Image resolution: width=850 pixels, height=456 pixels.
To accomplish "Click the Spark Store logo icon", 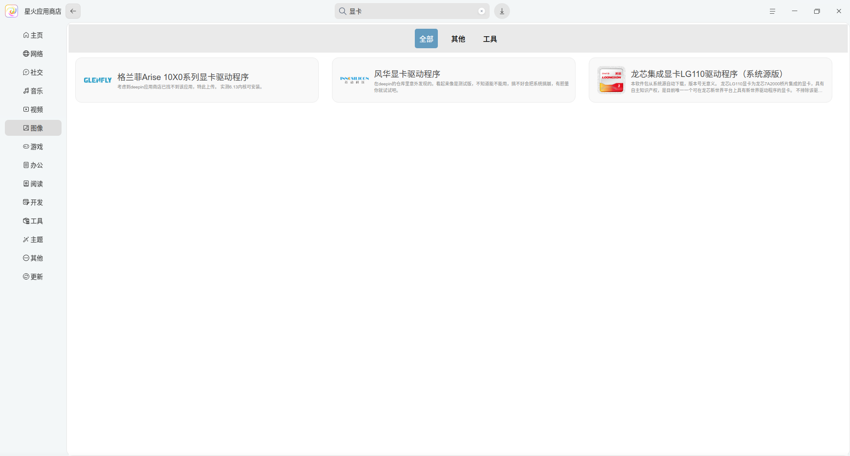I will point(12,11).
